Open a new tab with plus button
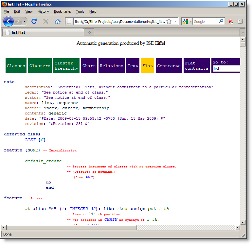The width and height of the screenshot is (252, 244). click(x=89, y=32)
